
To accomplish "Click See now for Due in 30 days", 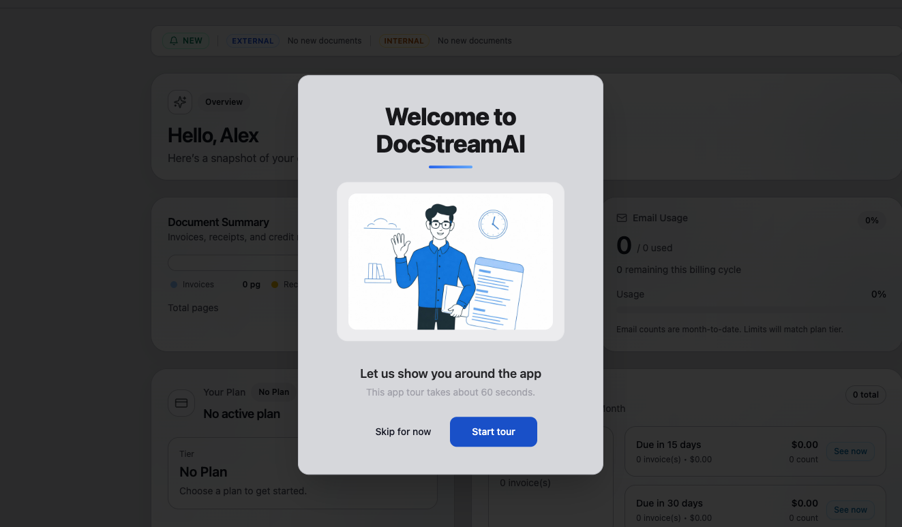I will tap(850, 510).
